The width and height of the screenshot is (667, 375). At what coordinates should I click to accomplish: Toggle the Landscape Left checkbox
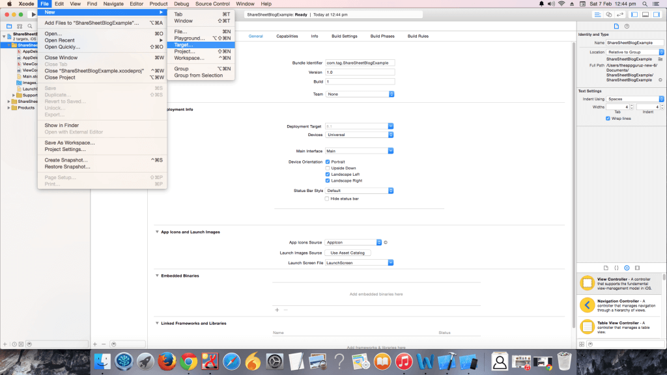coord(328,174)
